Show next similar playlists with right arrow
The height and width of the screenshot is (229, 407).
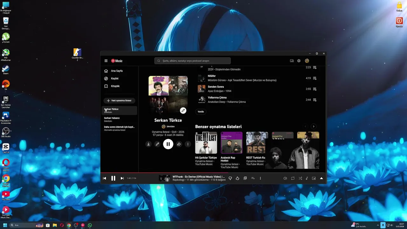pyautogui.click(x=314, y=127)
